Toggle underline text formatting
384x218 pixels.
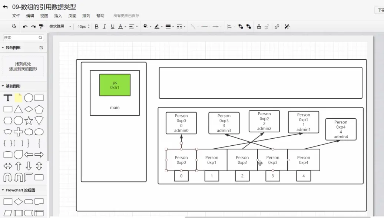coord(112,26)
